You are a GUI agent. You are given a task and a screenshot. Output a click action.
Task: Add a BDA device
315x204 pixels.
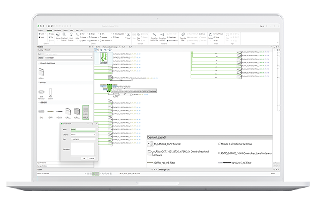coord(102,34)
